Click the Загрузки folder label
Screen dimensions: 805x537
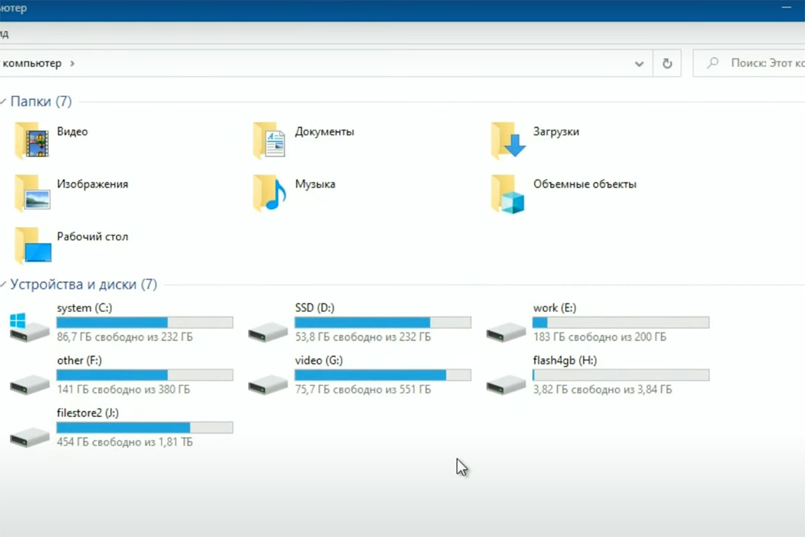(x=556, y=132)
